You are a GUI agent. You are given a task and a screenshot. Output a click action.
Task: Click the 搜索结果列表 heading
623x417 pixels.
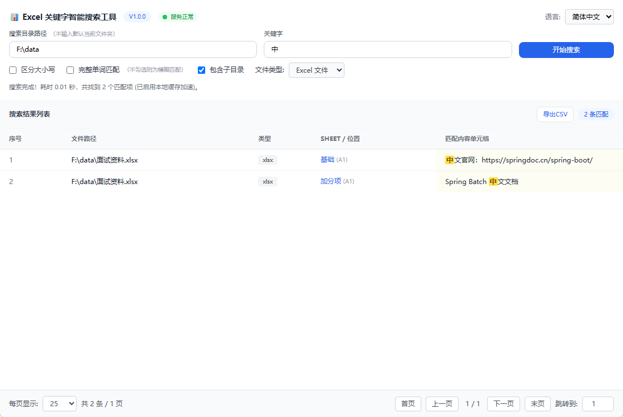tap(30, 114)
